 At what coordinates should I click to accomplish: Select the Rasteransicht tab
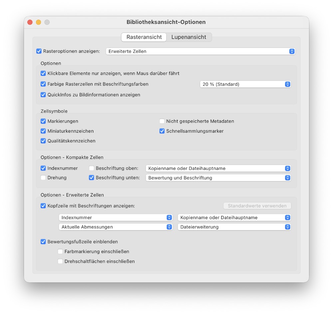click(144, 37)
